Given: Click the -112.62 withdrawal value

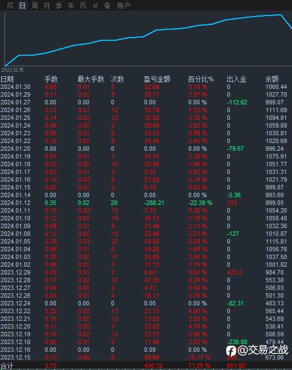Looking at the screenshot, I should pyautogui.click(x=237, y=102).
